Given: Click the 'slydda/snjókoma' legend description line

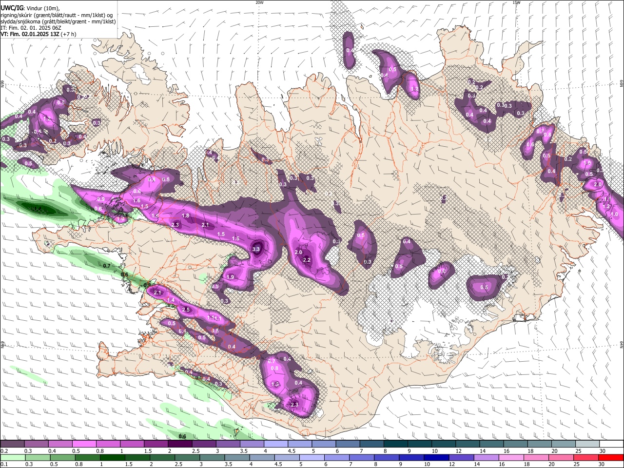Looking at the screenshot, I should tap(58, 21).
